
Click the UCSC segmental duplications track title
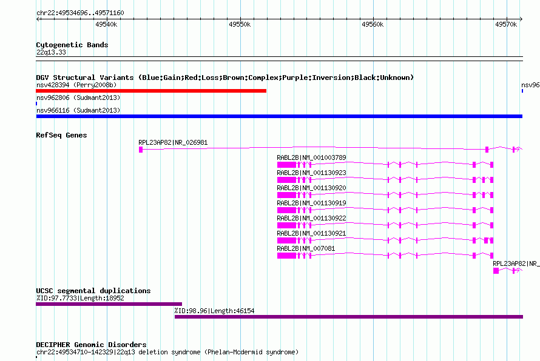(x=93, y=291)
